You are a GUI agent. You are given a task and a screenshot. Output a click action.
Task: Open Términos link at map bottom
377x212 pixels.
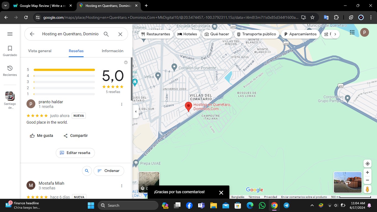click(x=254, y=197)
